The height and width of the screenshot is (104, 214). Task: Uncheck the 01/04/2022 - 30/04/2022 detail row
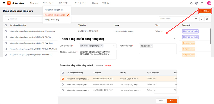click(63, 78)
